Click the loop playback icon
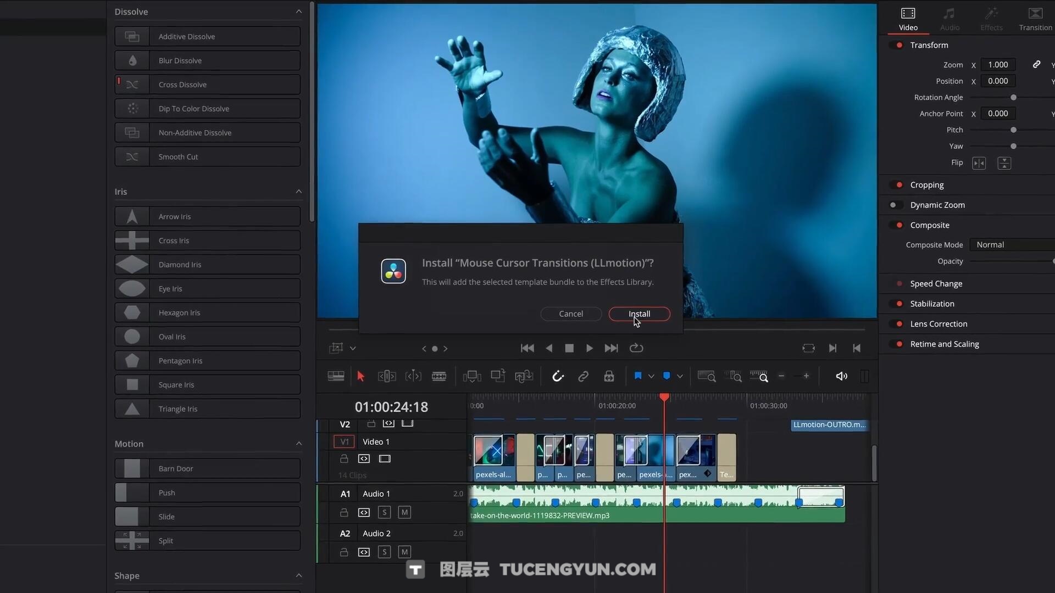1055x593 pixels. pos(636,348)
